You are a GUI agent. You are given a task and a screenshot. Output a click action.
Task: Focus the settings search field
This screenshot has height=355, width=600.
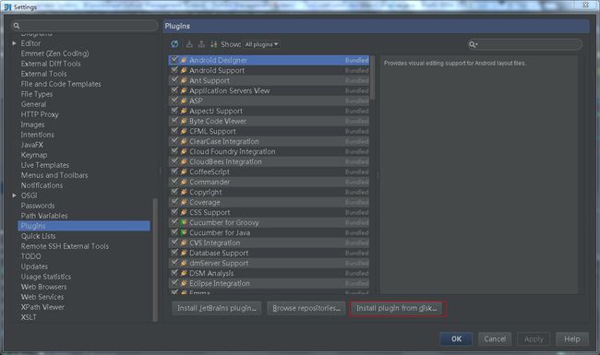85,26
